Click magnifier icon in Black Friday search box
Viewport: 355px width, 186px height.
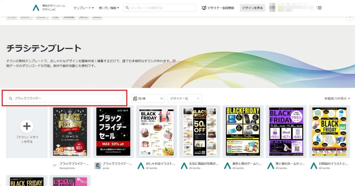11,99
